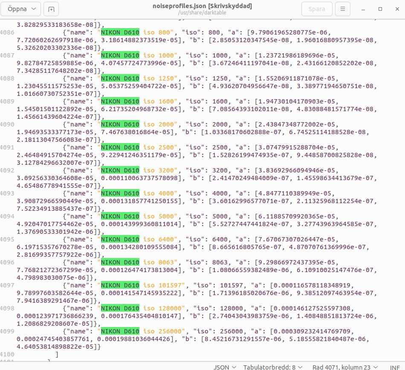The height and width of the screenshot is (370, 405).
Task: Open the hamburger menu
Action: [343, 9]
